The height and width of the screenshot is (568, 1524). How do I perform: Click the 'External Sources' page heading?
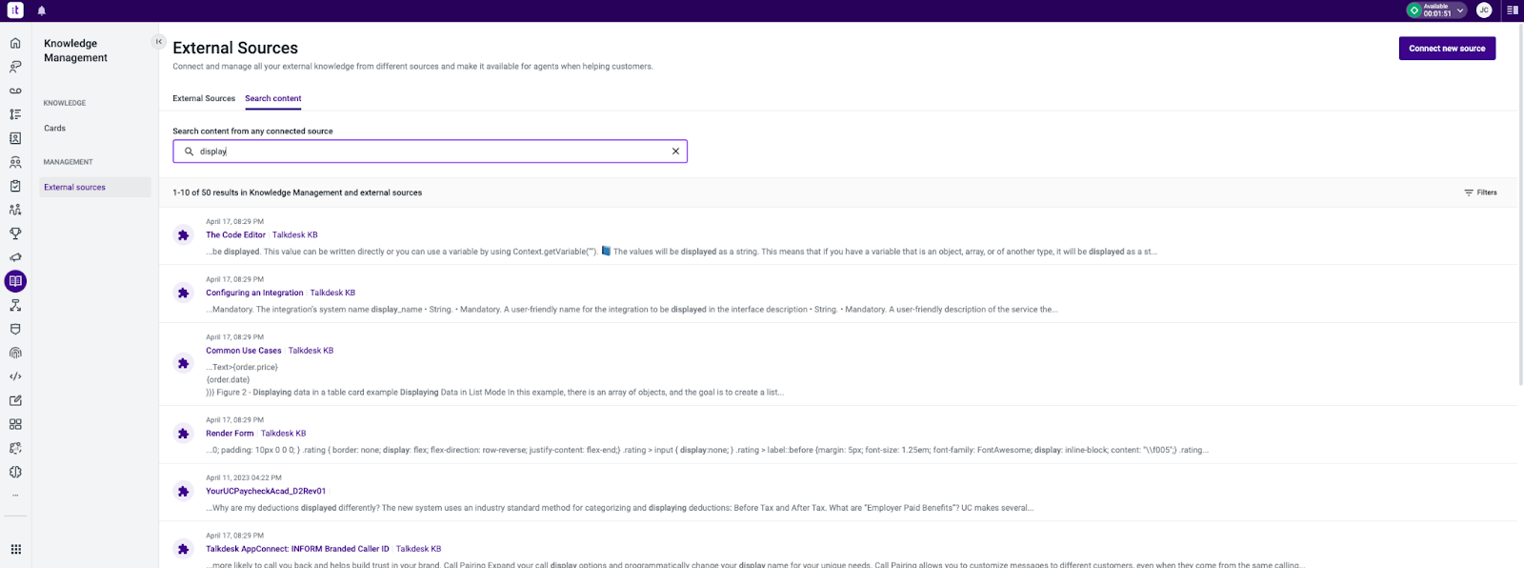point(235,48)
